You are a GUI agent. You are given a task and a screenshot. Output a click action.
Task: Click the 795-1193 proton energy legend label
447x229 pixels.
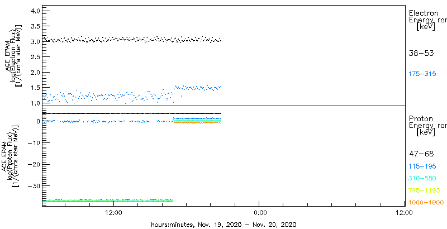coord(425,190)
